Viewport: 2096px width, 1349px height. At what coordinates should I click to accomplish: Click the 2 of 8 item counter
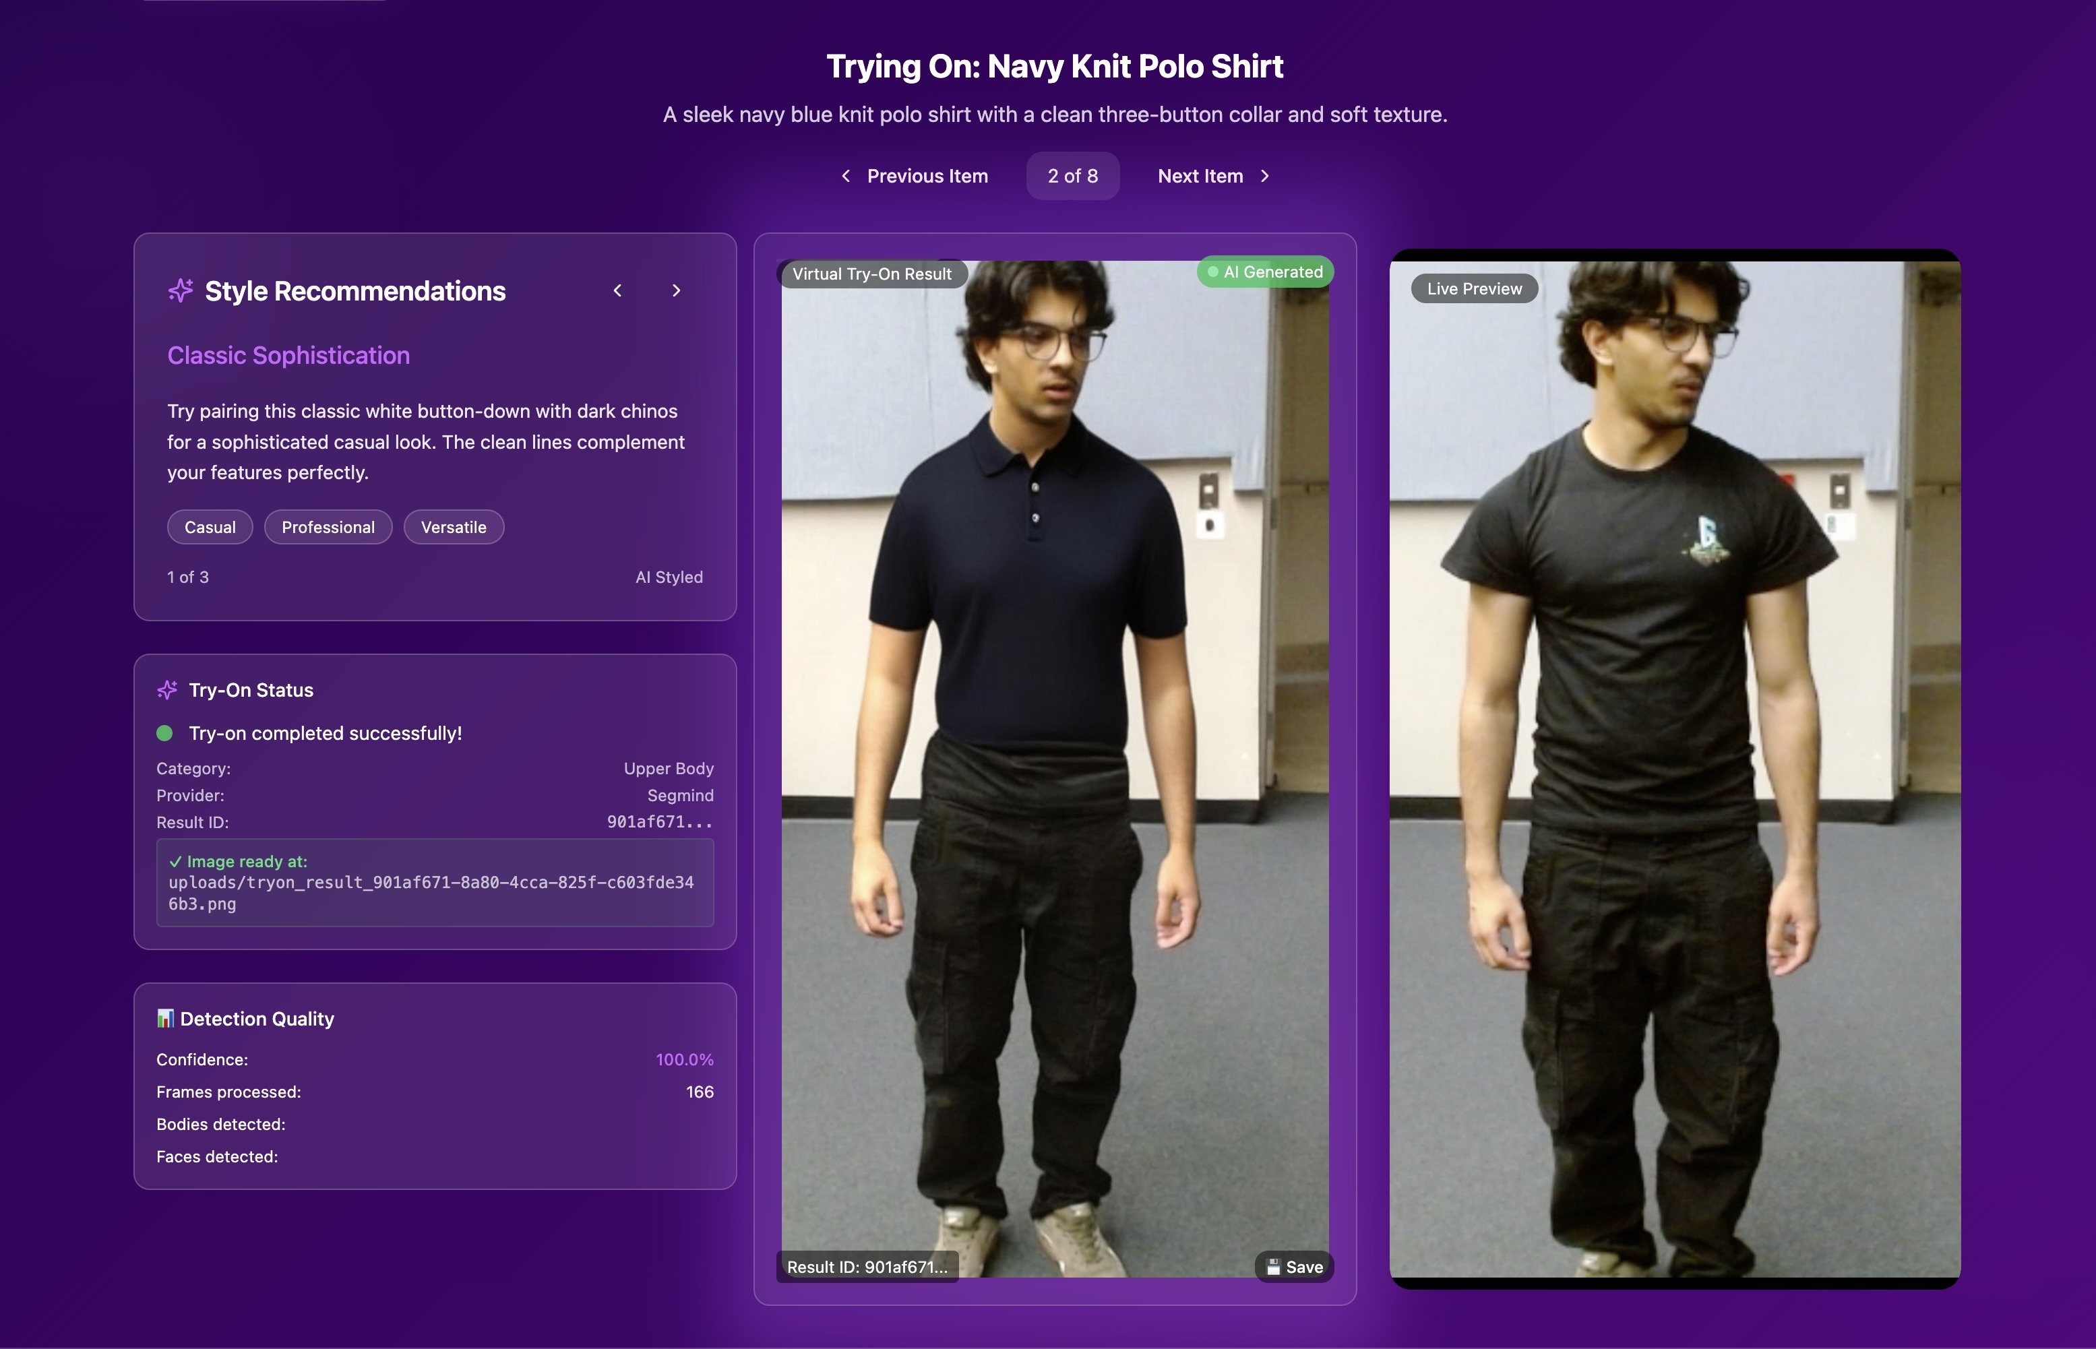coord(1072,176)
